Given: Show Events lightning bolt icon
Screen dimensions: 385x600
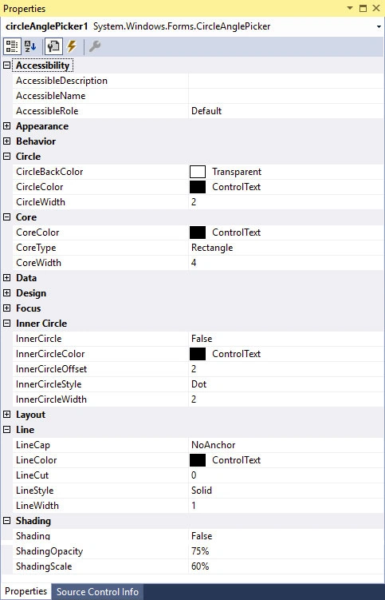Looking at the screenshot, I should (72, 46).
